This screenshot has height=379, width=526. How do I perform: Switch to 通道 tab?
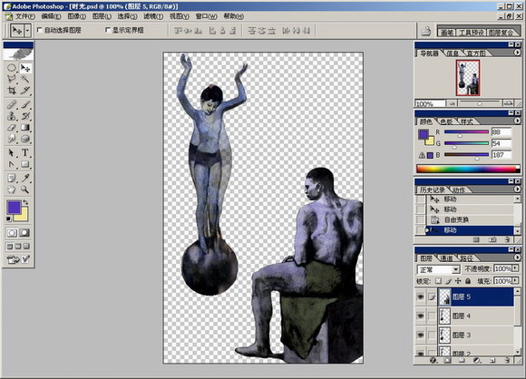point(446,258)
